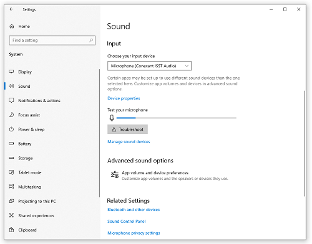Click the Sound speaker icon in sidebar

[11, 86]
